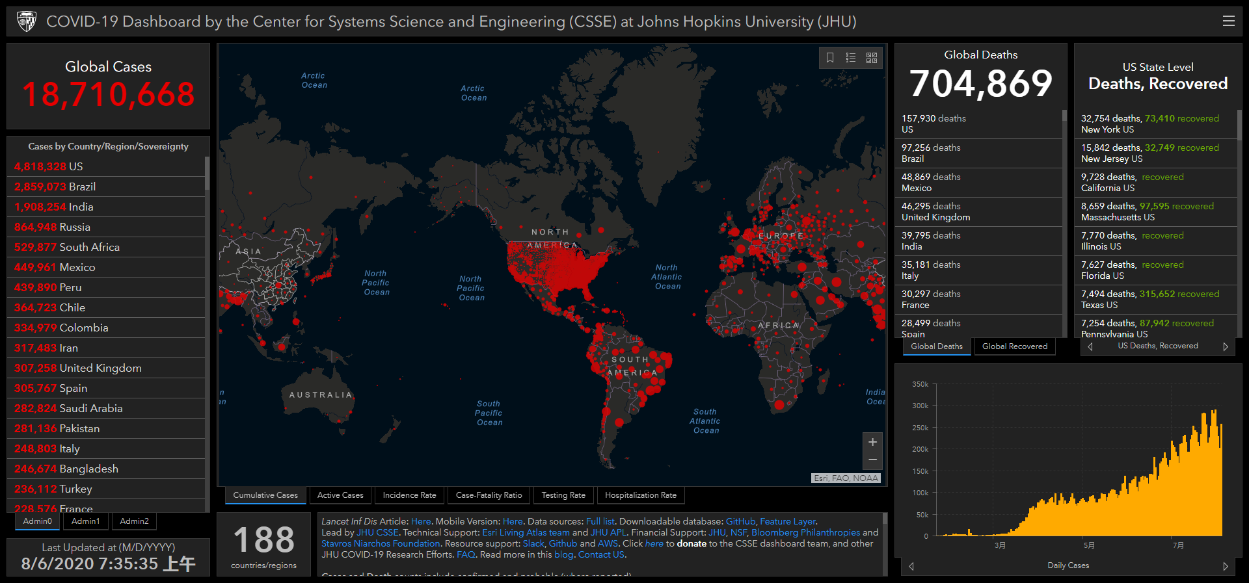Show next US state level panel
This screenshot has width=1249, height=583.
tap(1226, 346)
